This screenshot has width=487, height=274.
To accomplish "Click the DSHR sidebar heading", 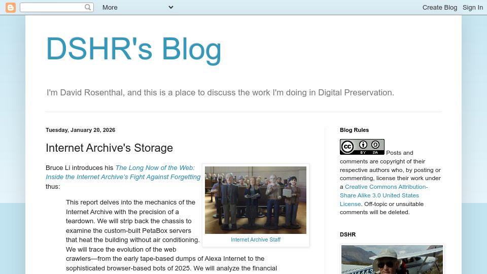I will click(x=347, y=234).
